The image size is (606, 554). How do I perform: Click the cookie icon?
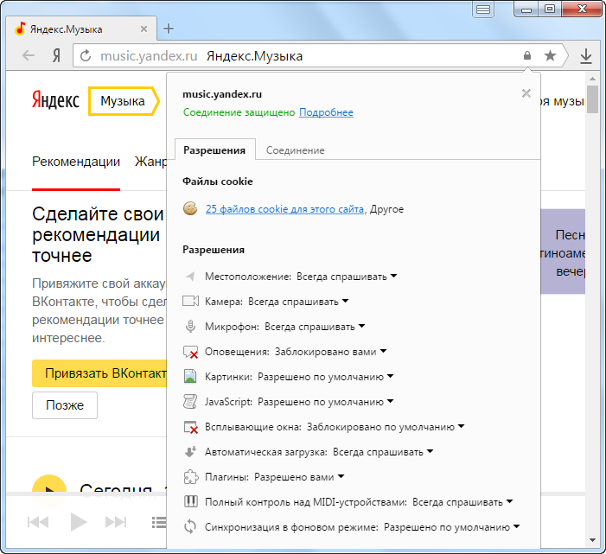coord(190,208)
